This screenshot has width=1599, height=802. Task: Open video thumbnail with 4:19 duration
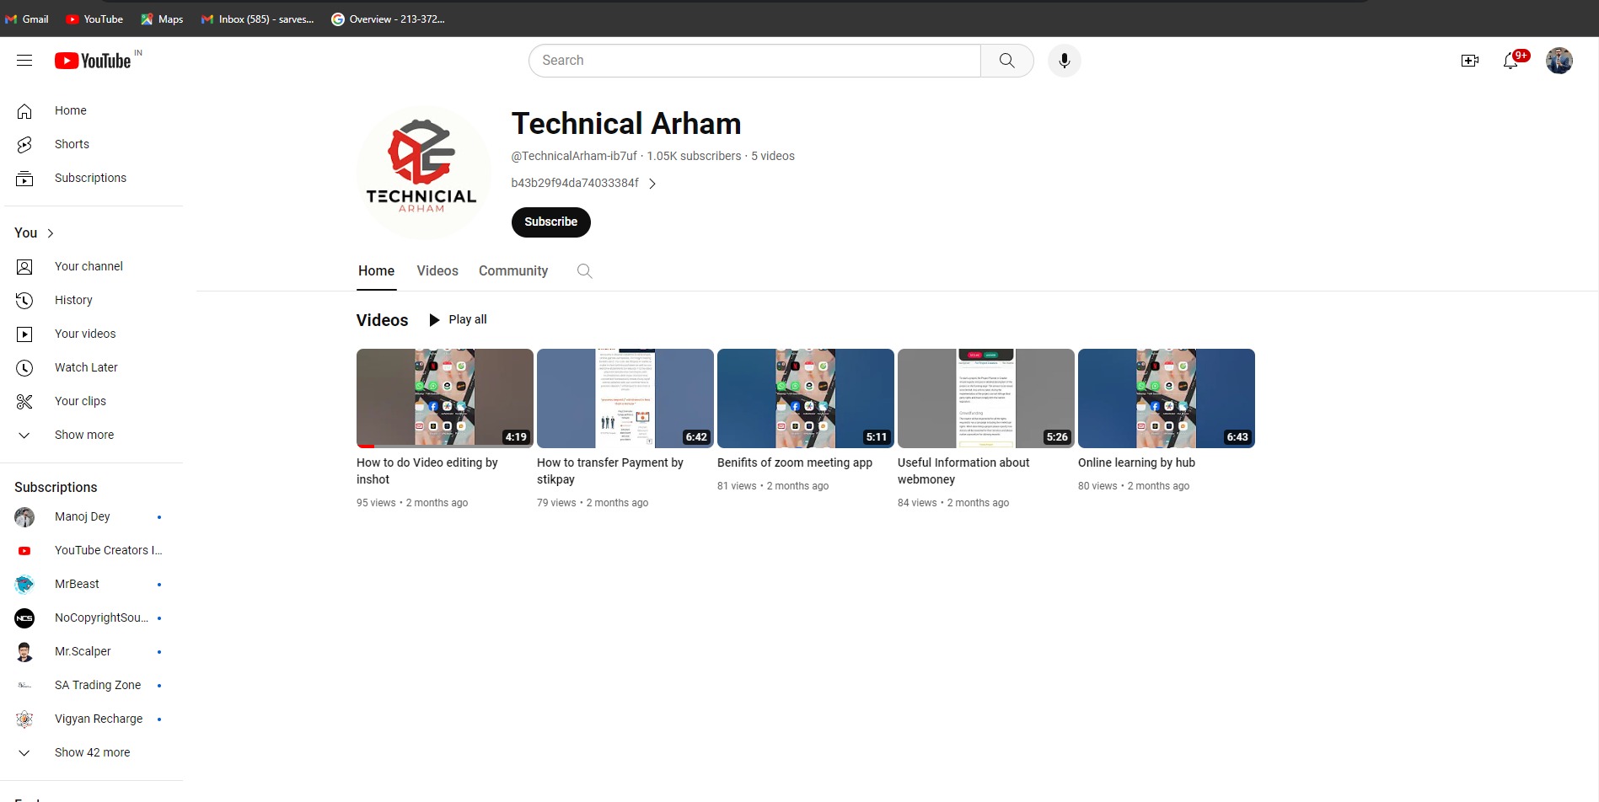(444, 398)
